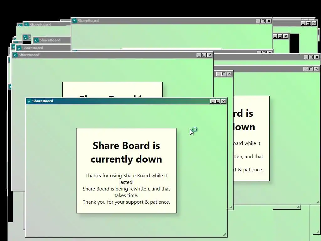Click the ShareBoard logo icon in the active blue title bar

coord(29,101)
